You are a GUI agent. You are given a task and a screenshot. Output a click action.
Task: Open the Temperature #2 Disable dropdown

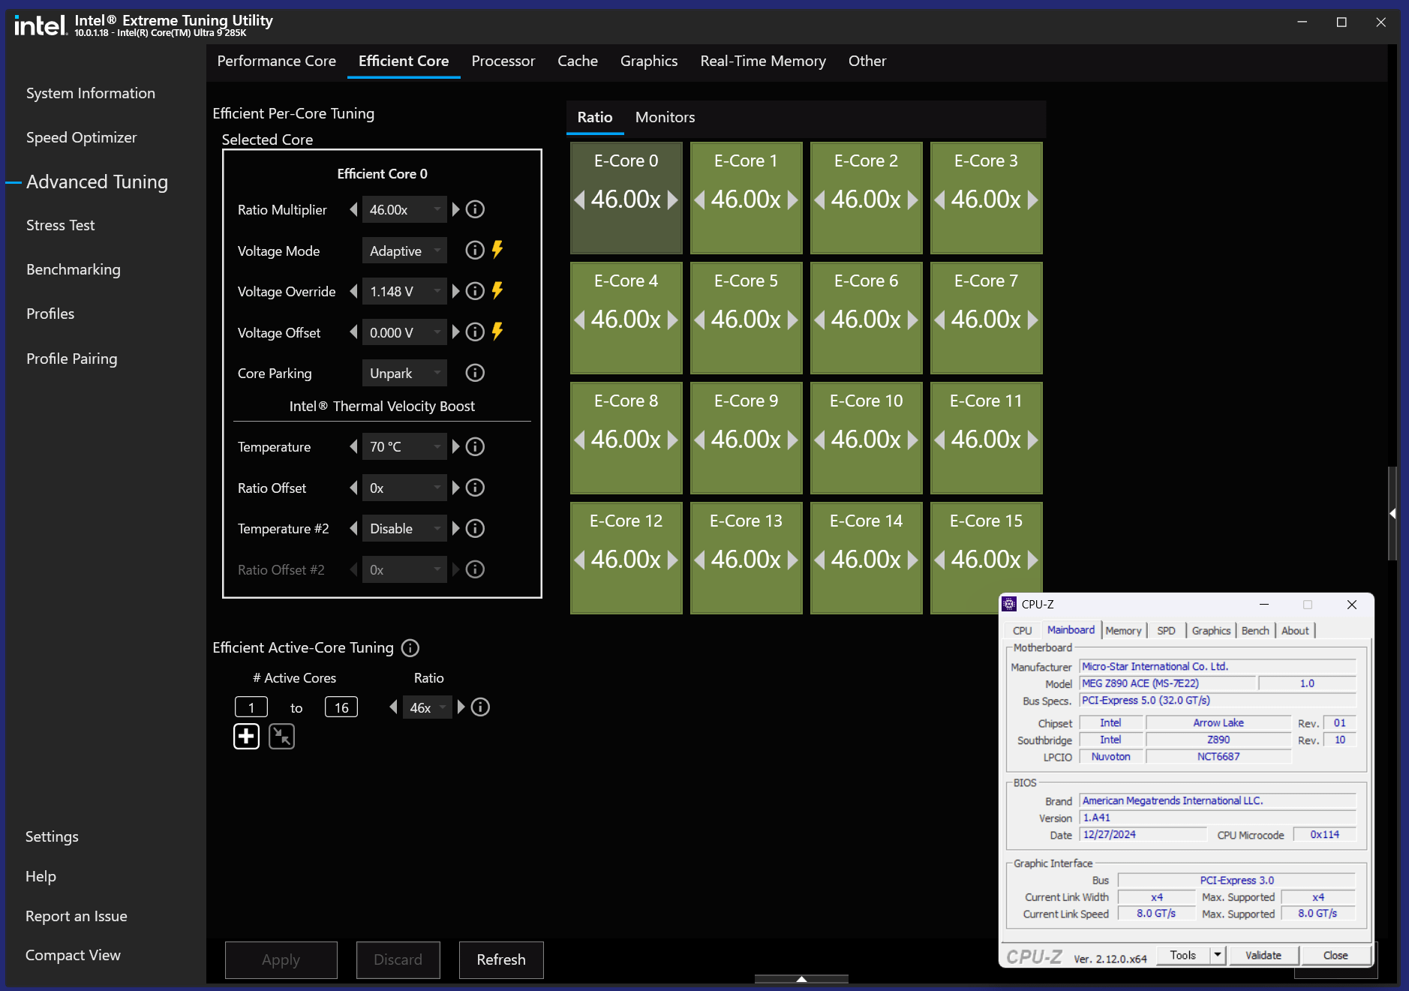coord(404,529)
